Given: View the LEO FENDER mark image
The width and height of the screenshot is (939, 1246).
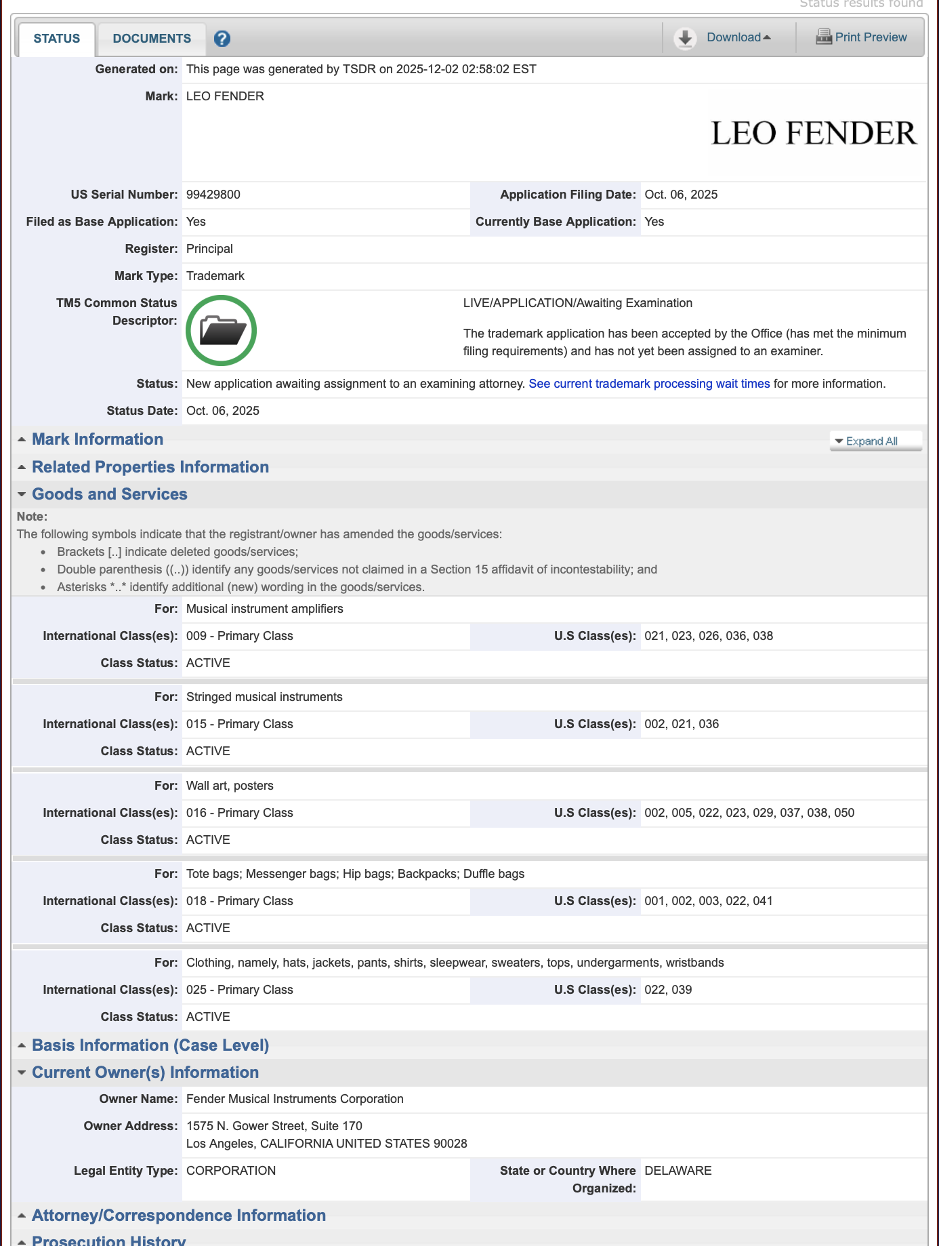Looking at the screenshot, I should pyautogui.click(x=814, y=133).
